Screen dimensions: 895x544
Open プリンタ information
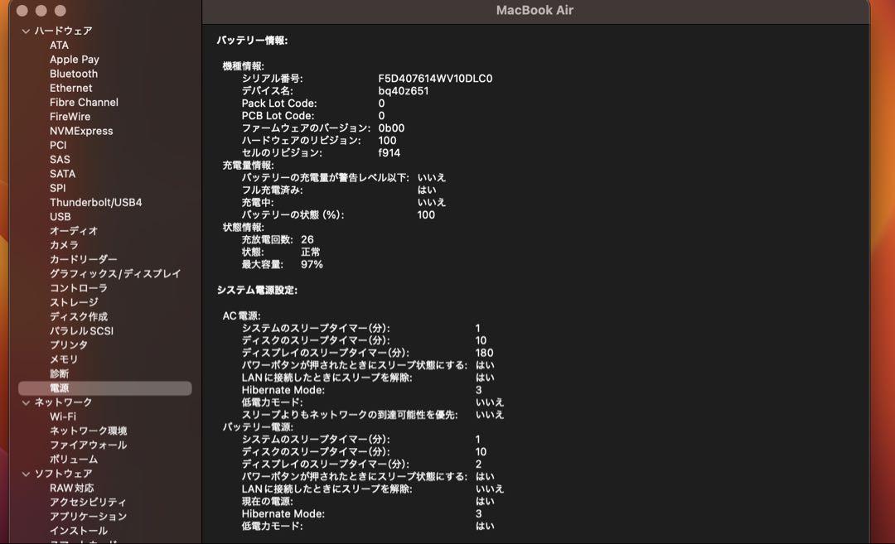point(69,345)
